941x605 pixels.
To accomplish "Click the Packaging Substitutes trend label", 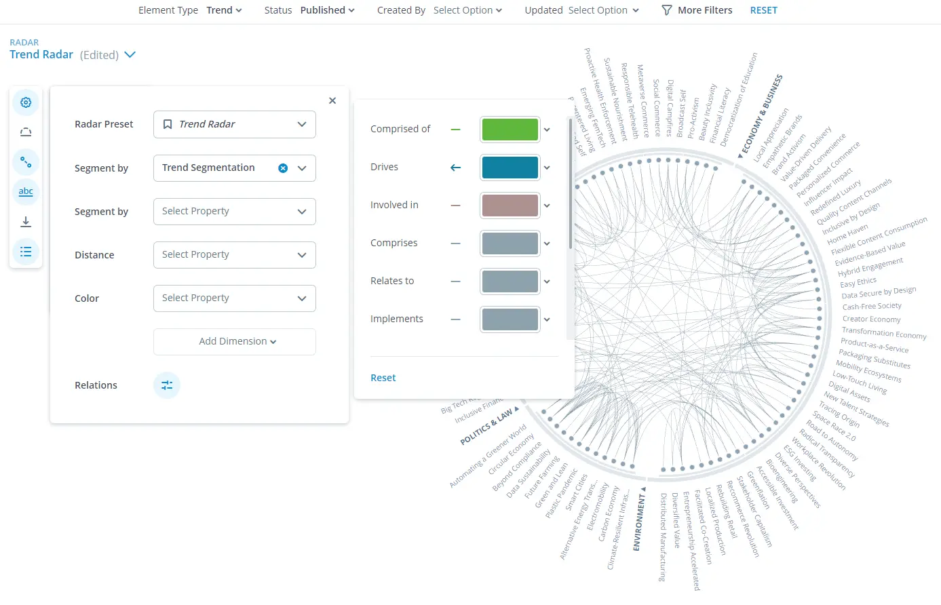I will 875,359.
